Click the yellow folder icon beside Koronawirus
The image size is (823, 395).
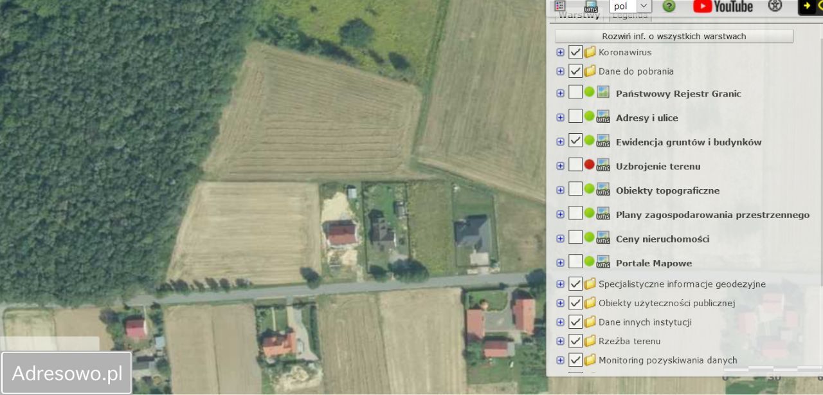(590, 52)
